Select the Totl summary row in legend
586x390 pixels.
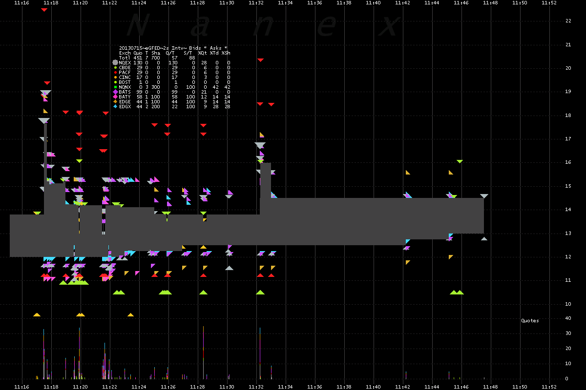point(126,58)
